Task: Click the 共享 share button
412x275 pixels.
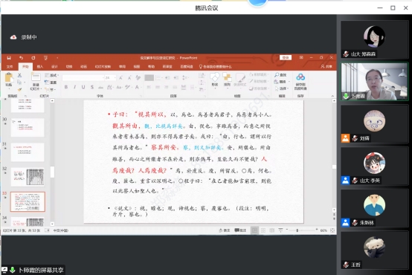Action: 326,66
